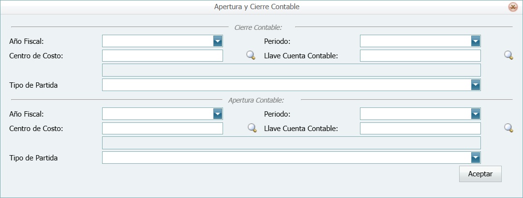523x198 pixels.
Task: Open Llave Cuenta Contable lookup in Cierre Contable
Action: 508,55
